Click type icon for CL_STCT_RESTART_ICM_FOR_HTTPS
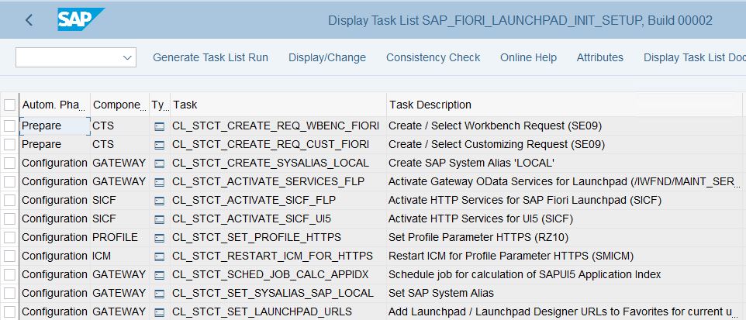Viewport: 746px width, 320px height. click(160, 256)
